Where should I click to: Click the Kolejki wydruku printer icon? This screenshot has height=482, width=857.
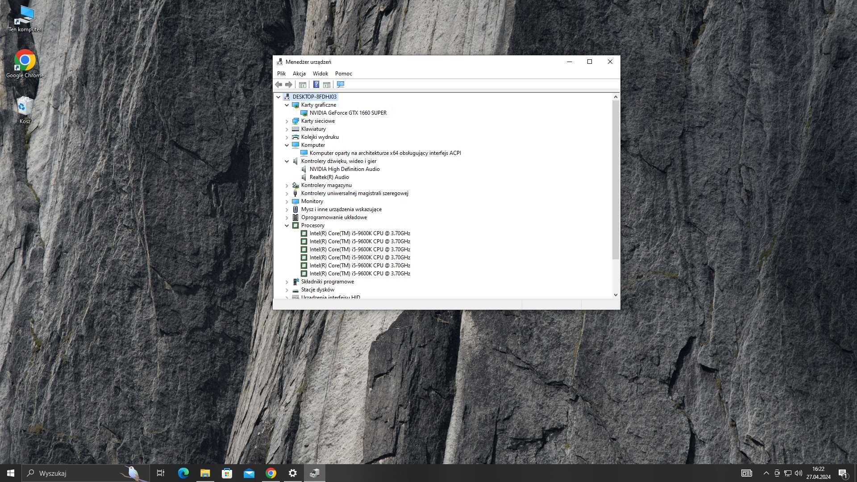pyautogui.click(x=295, y=137)
